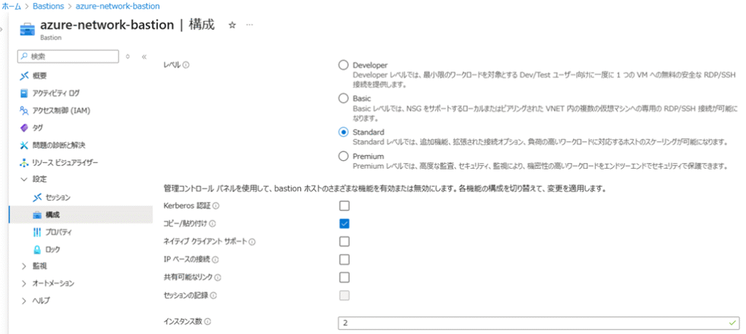Screen dimensions: 746x334
Task: Open アクセス制御 (IAM) in the sidebar
Action: click(x=61, y=110)
